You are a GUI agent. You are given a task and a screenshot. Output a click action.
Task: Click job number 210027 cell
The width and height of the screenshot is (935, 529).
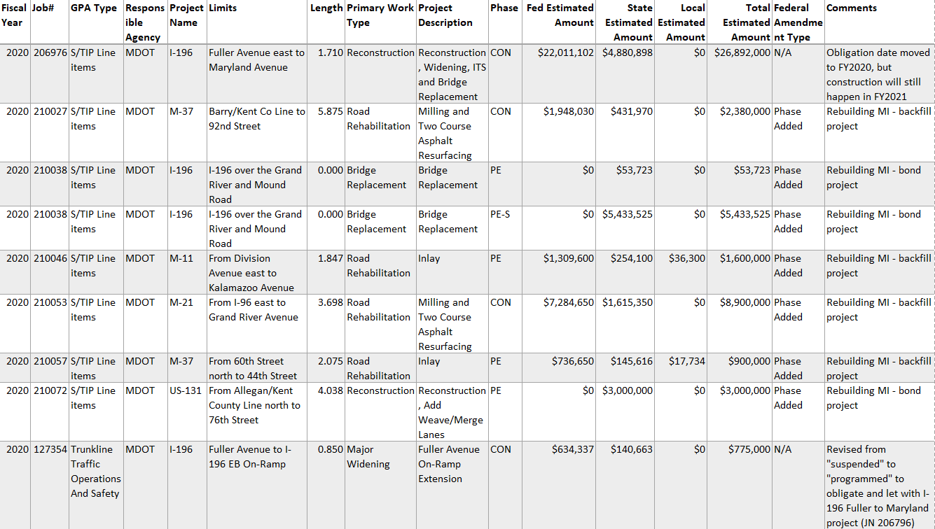click(50, 133)
